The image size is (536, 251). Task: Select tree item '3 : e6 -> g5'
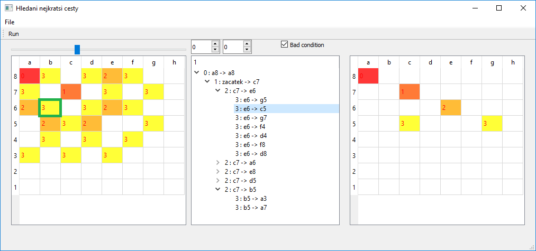tap(251, 100)
